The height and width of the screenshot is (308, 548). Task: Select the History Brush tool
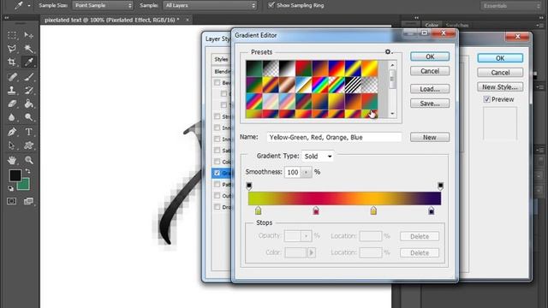tap(28, 90)
